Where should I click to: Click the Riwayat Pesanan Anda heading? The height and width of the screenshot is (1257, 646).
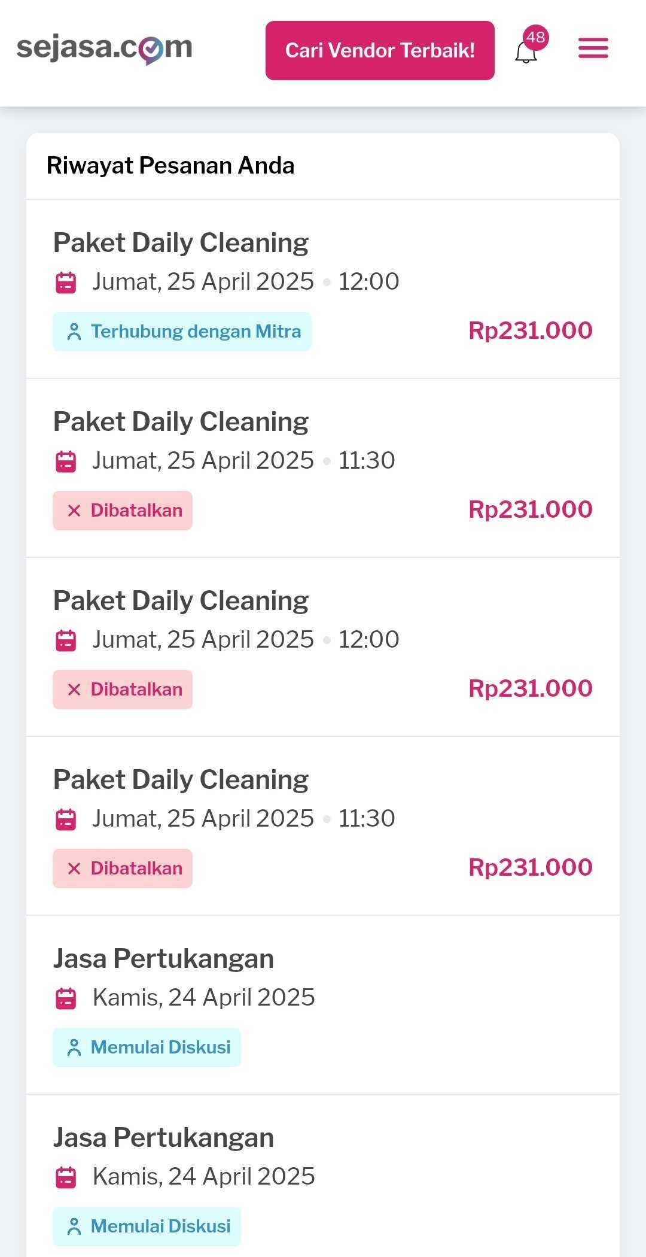click(170, 166)
